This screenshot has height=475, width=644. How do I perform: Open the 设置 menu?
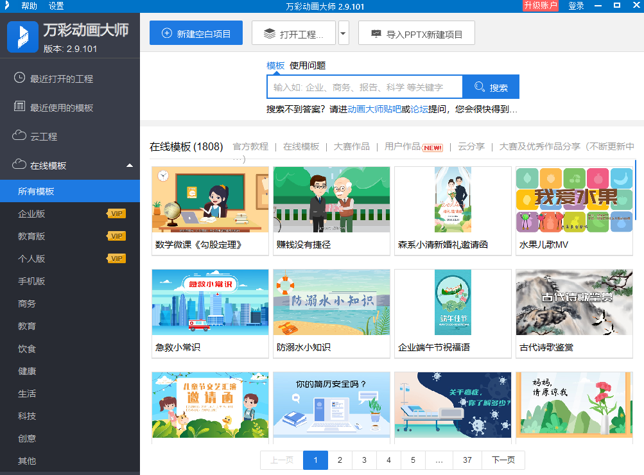pyautogui.click(x=55, y=6)
